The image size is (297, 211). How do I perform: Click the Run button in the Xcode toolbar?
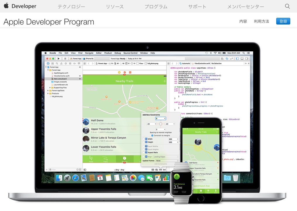click(59, 59)
